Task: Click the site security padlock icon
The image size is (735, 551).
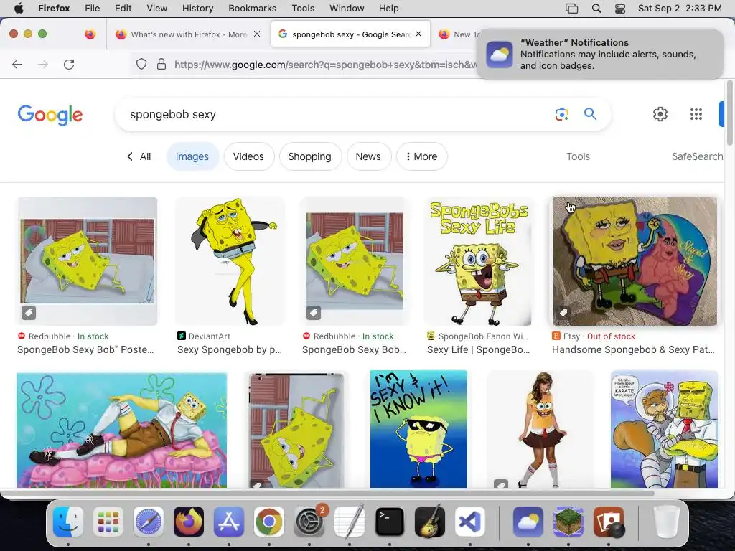Action: (x=161, y=64)
